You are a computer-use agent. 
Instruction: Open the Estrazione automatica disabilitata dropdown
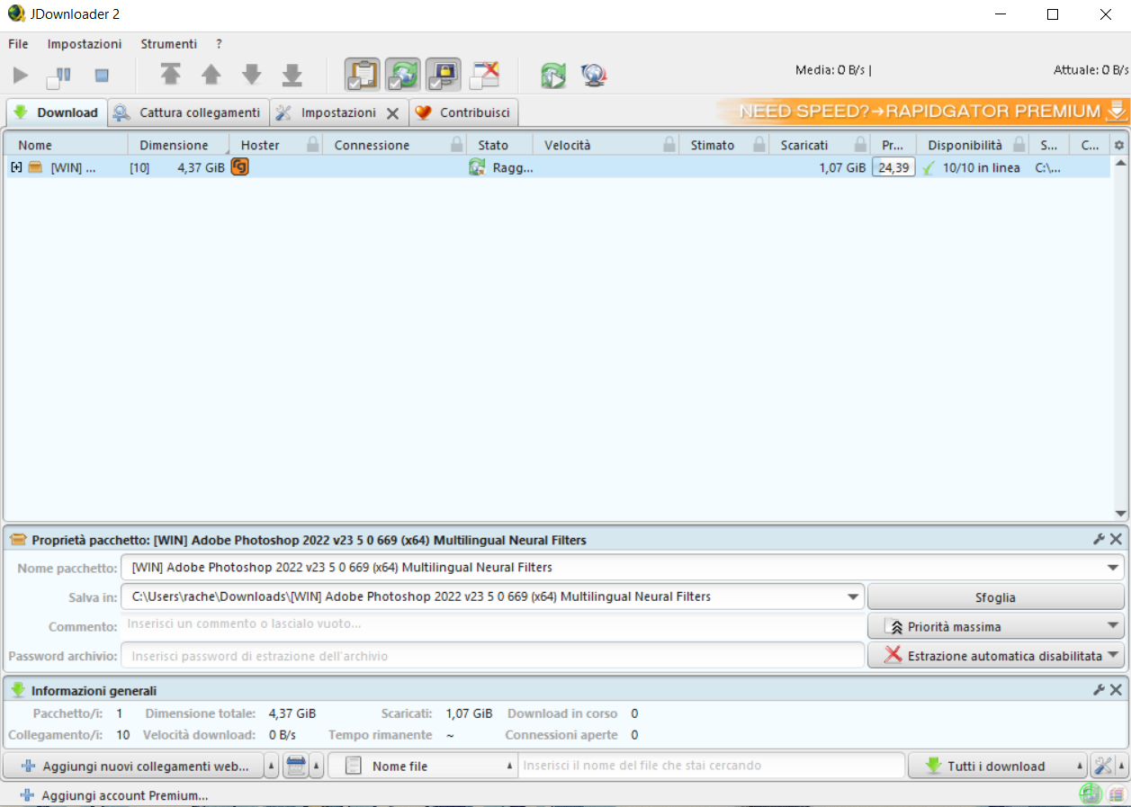pos(995,656)
